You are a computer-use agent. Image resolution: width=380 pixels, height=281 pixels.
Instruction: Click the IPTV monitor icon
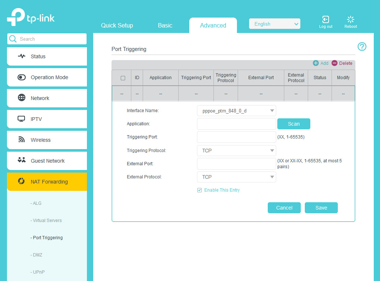[x=22, y=119]
